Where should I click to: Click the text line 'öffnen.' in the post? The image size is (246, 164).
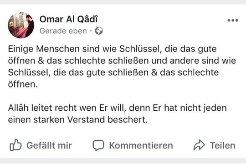click(23, 84)
